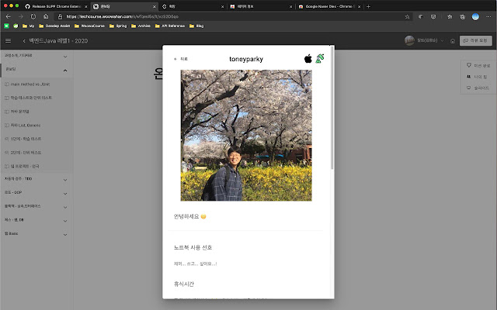Click the toneyparky title text

click(246, 59)
